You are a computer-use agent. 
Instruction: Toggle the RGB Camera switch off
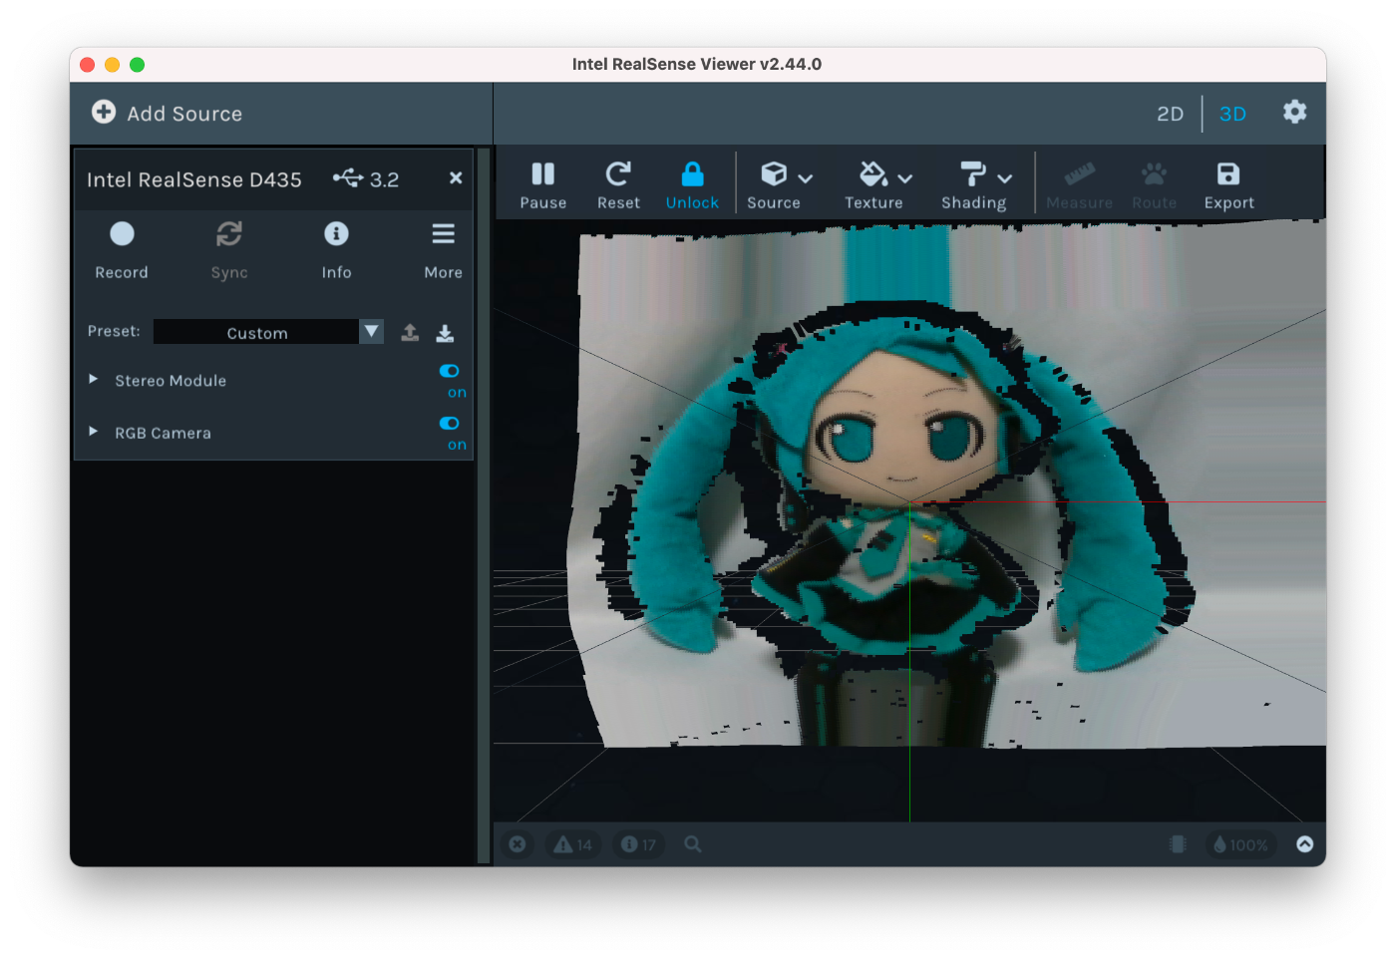point(450,423)
